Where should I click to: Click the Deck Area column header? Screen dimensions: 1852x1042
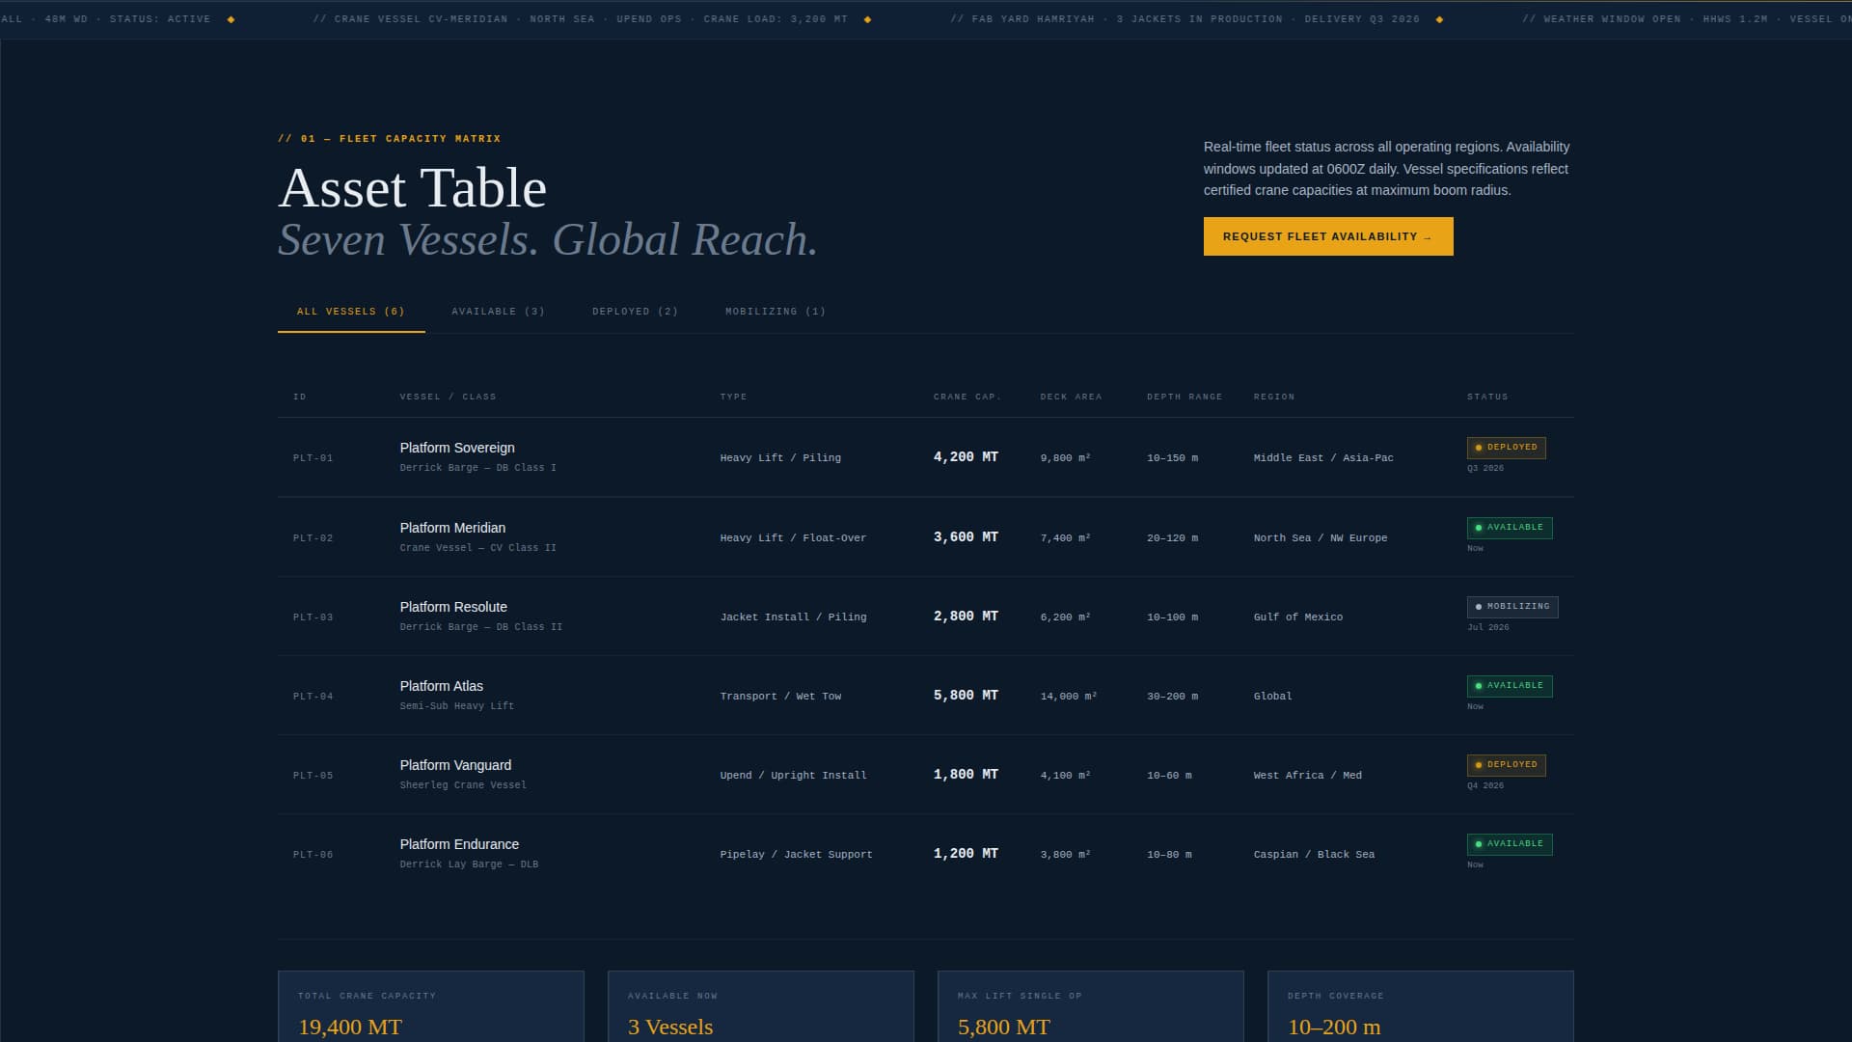click(1070, 398)
